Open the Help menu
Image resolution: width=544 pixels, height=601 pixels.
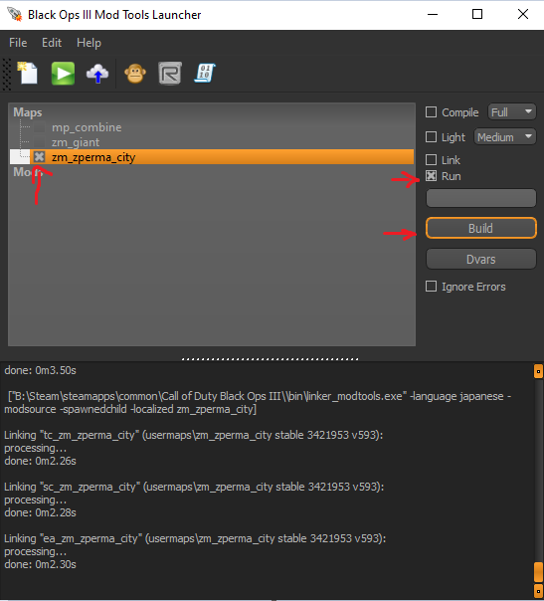(89, 43)
